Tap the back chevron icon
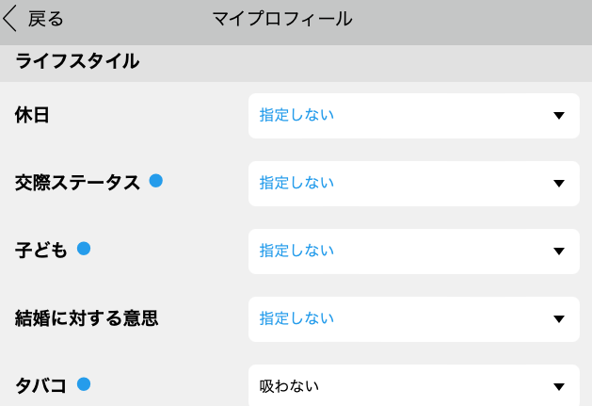This screenshot has height=406, width=592. coord(11,18)
